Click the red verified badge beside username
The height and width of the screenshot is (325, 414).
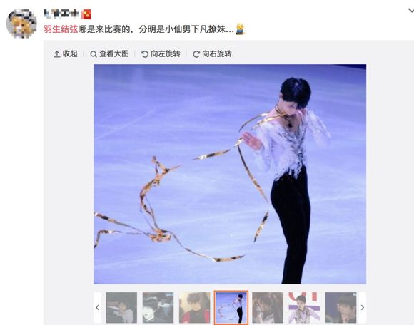86,14
